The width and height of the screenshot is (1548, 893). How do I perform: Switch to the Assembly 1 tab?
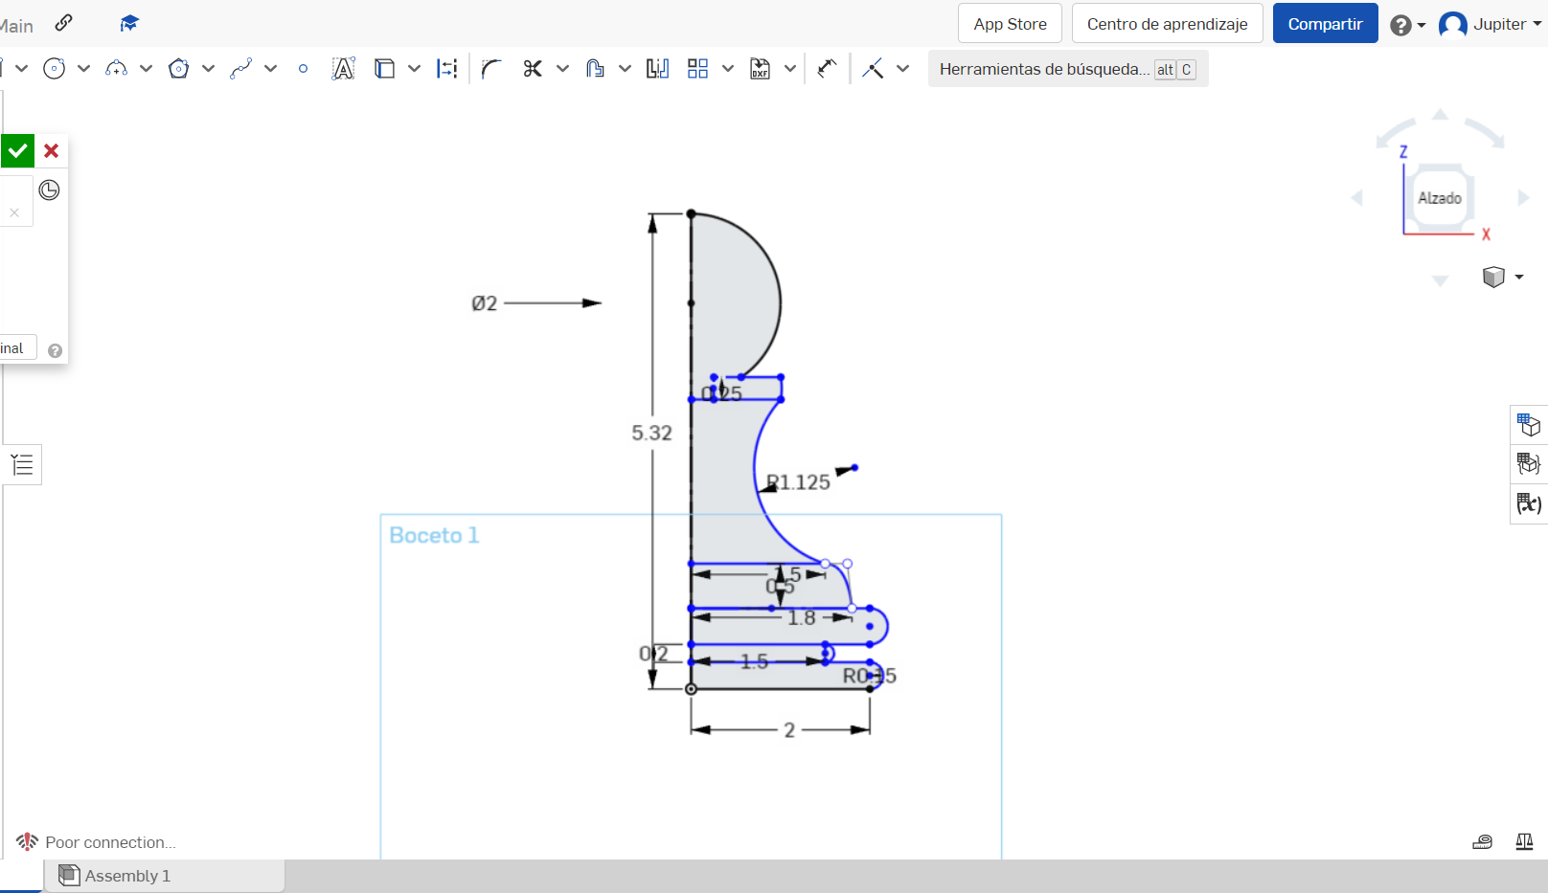[x=165, y=876]
